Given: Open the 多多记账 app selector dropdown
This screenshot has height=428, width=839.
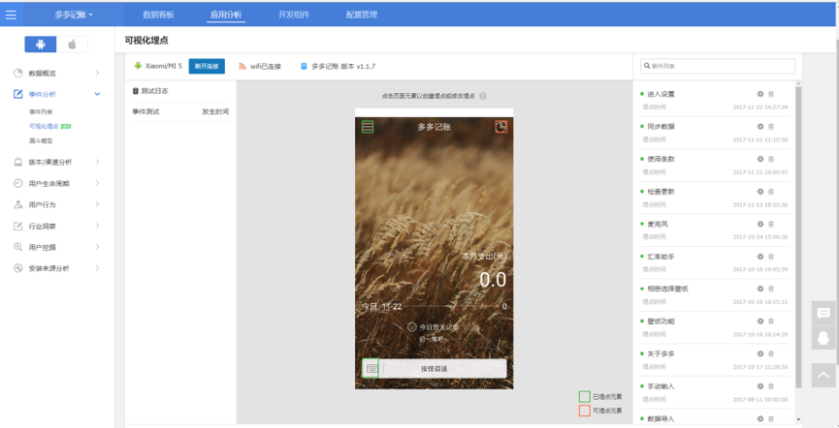Looking at the screenshot, I should (x=74, y=15).
